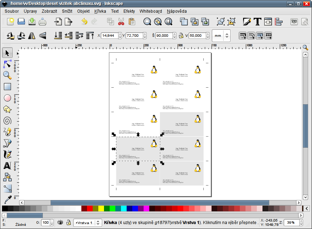The image size is (312, 229).
Task: Click the vertical scrollbar down arrow
Action: tap(305, 197)
